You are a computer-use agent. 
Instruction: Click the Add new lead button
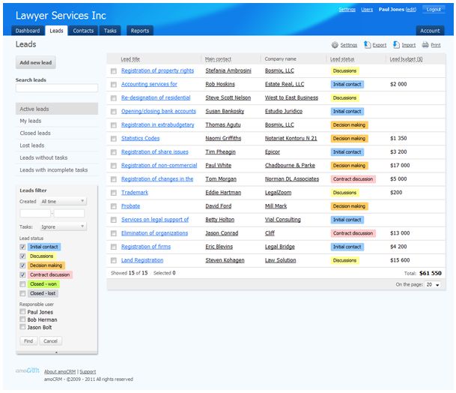35,63
